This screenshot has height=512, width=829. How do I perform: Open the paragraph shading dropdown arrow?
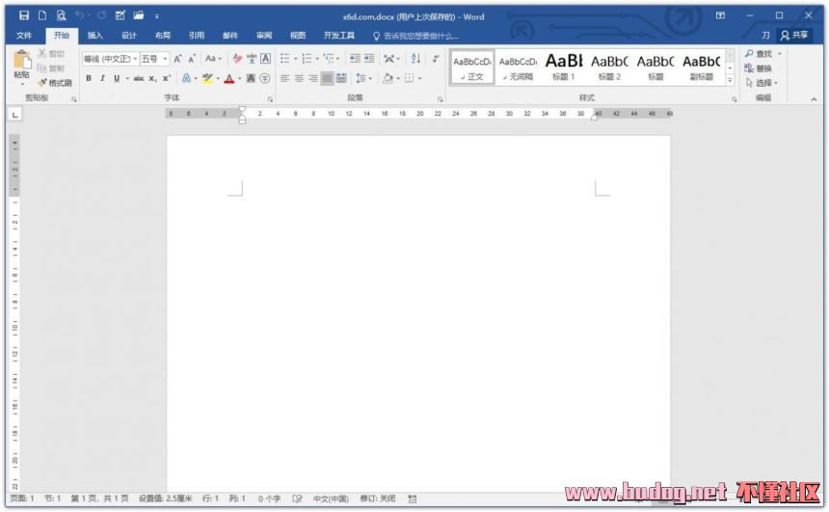(x=398, y=79)
